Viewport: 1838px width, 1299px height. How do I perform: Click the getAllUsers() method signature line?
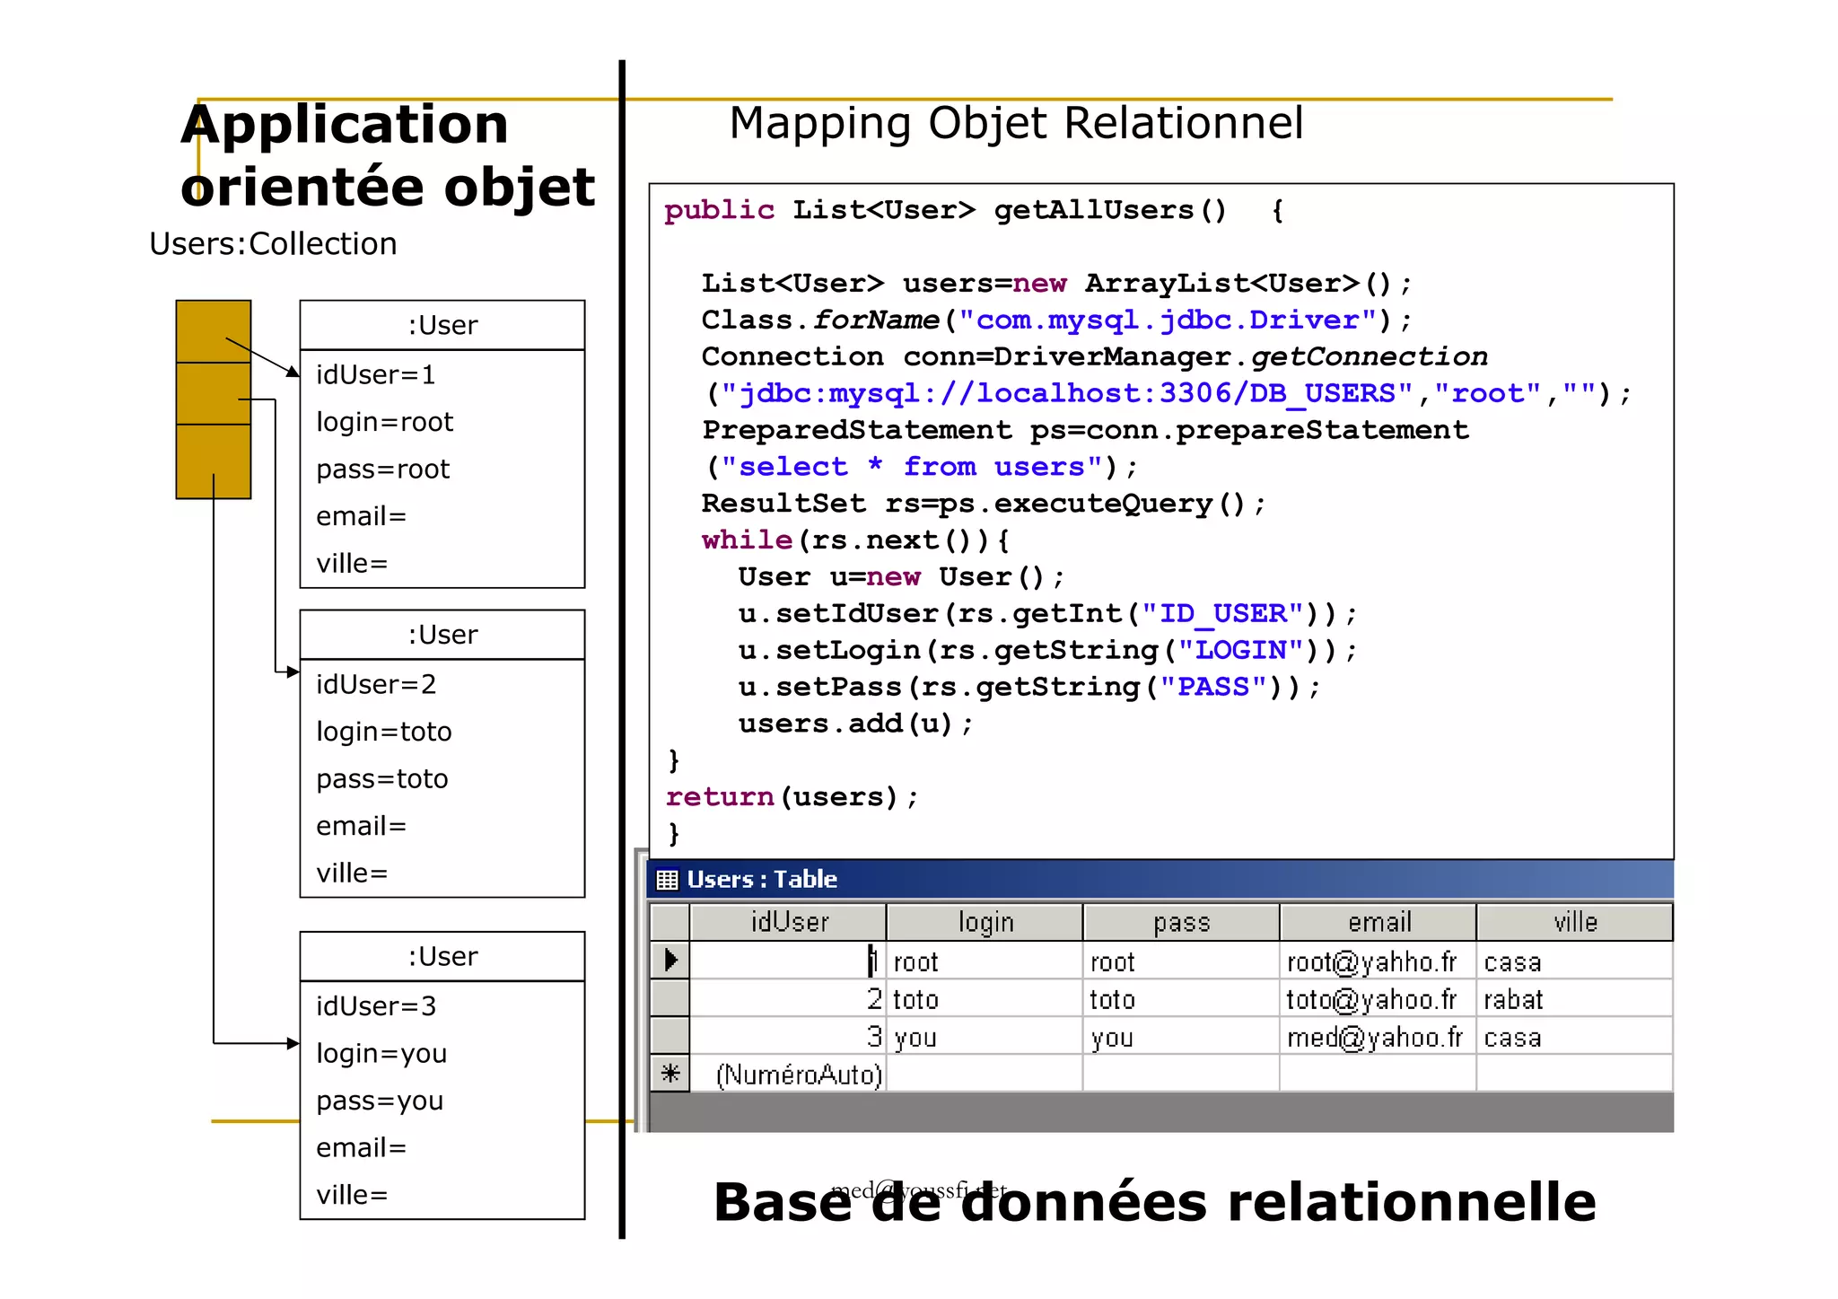pyautogui.click(x=975, y=210)
